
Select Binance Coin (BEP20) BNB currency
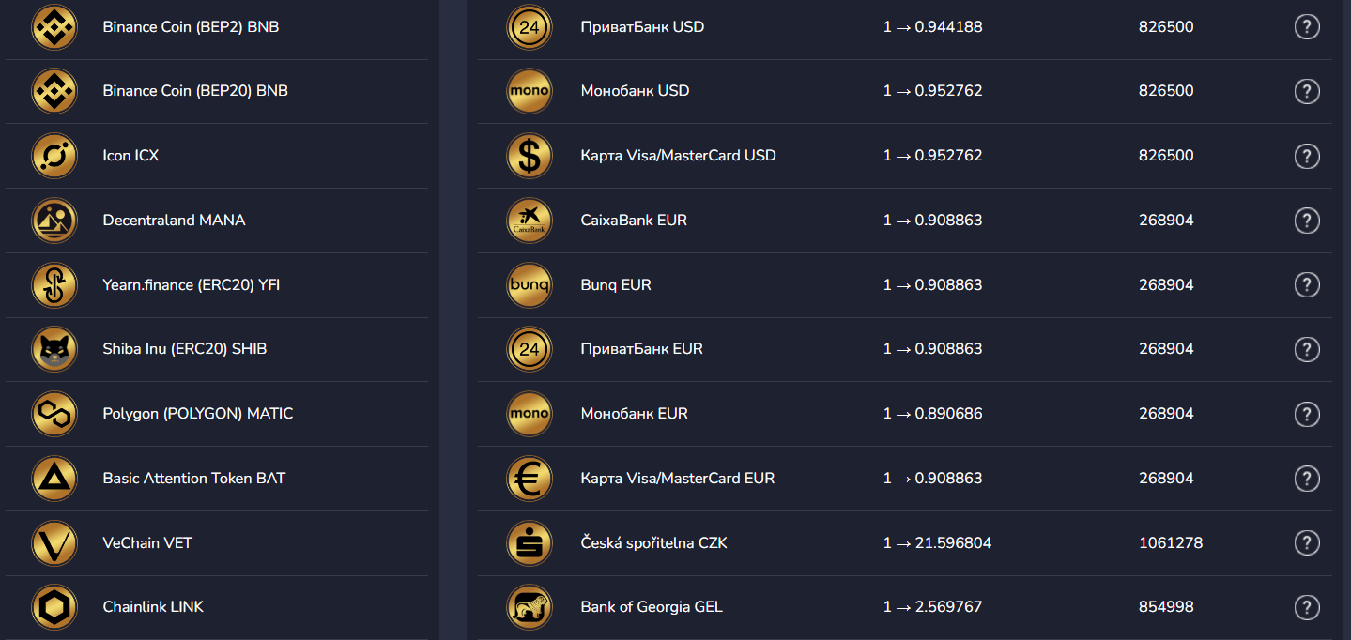coord(217,91)
